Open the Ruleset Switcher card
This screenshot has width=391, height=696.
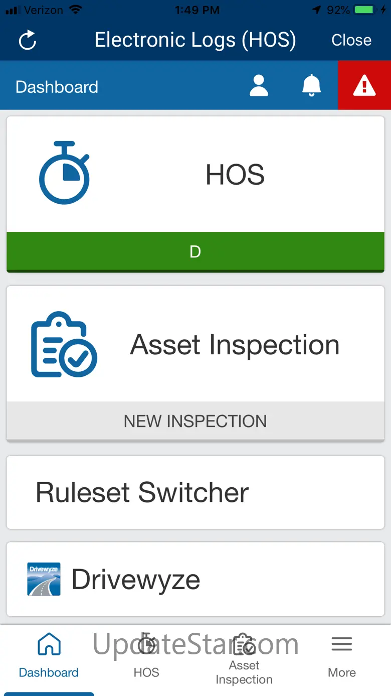pyautogui.click(x=195, y=492)
